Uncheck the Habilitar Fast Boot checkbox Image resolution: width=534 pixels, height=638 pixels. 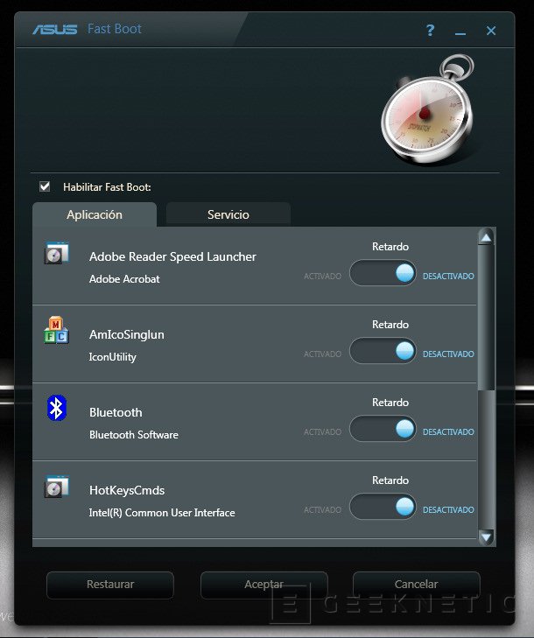coord(45,186)
